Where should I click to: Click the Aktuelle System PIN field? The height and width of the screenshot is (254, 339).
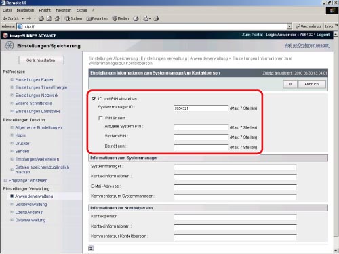tap(201, 127)
